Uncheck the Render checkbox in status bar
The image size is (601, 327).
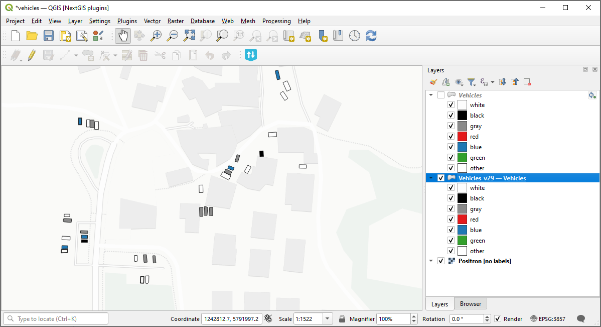coord(498,319)
